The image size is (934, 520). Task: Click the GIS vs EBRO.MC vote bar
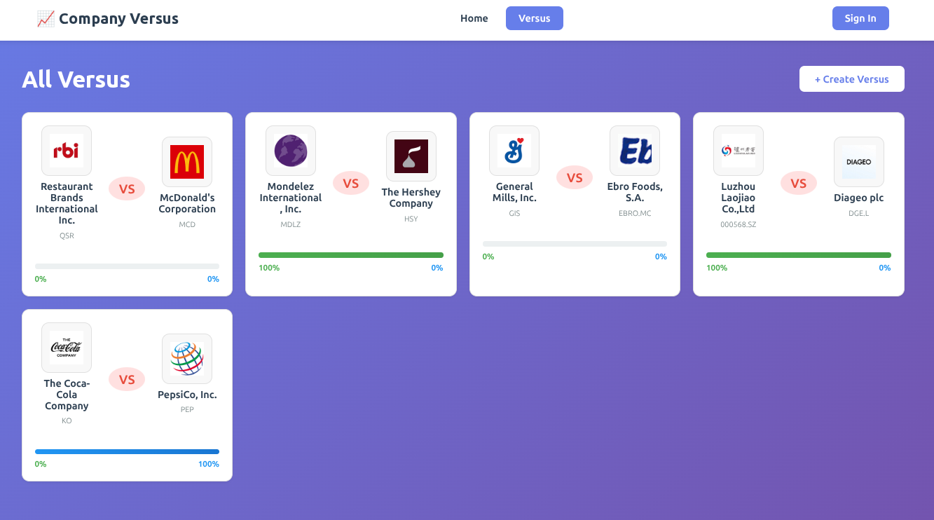click(575, 244)
